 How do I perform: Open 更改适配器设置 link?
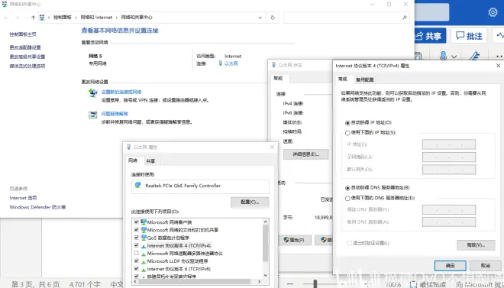(25, 47)
